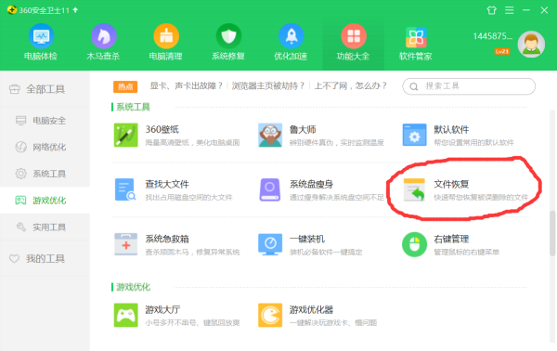Screen dimensions: 557x351
Task: Open 电脑清理 cleaner
Action: 166,42
